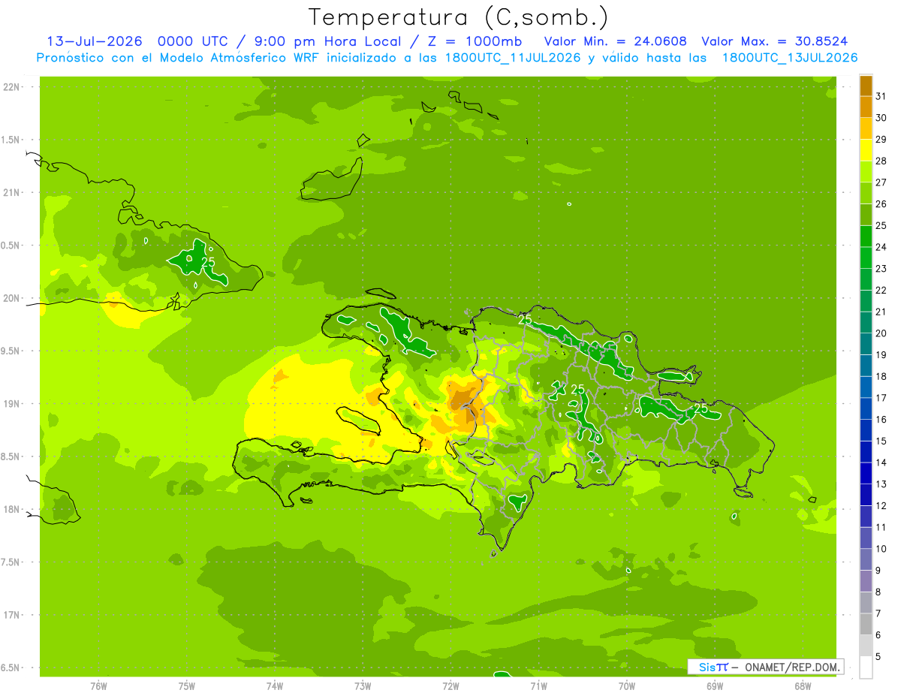Select the '1800UTC_13JUL2026' valid-until time text
This screenshot has height=696, width=901.
coord(789,58)
